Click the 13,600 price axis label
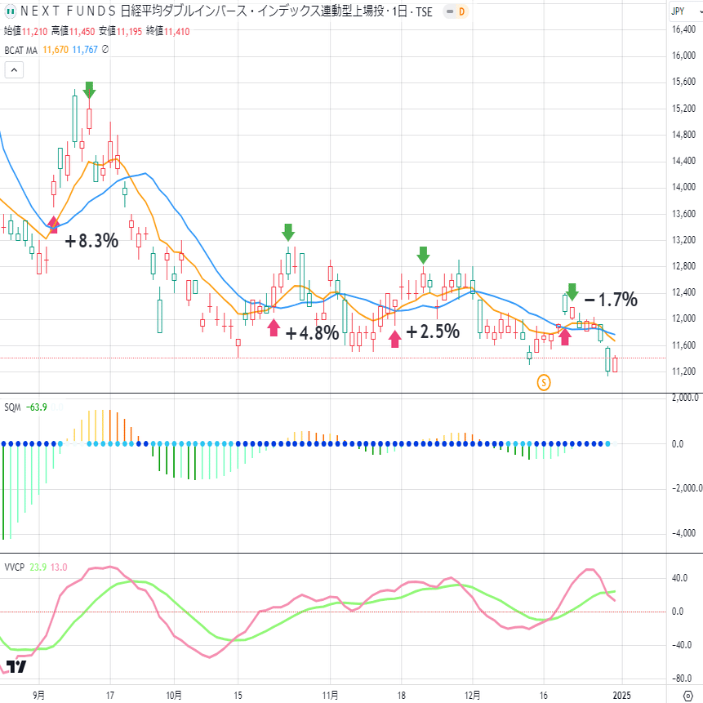 (x=683, y=213)
